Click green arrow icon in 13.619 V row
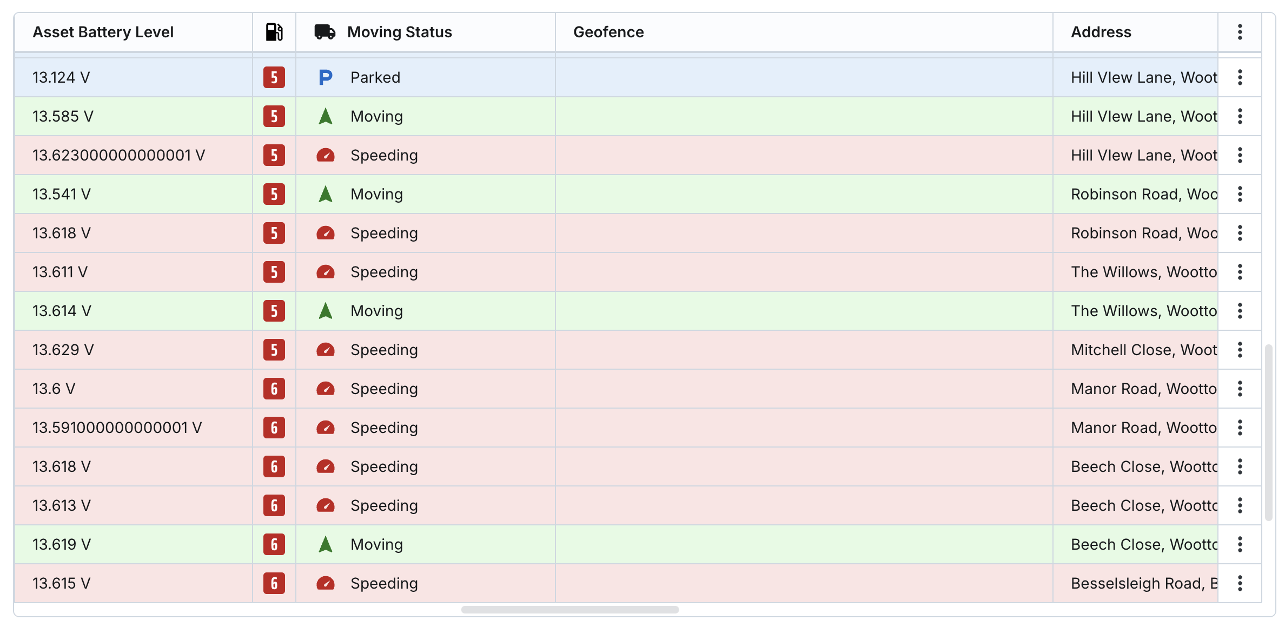 (x=325, y=544)
